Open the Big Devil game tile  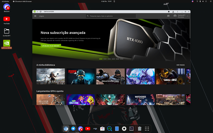click(x=140, y=76)
